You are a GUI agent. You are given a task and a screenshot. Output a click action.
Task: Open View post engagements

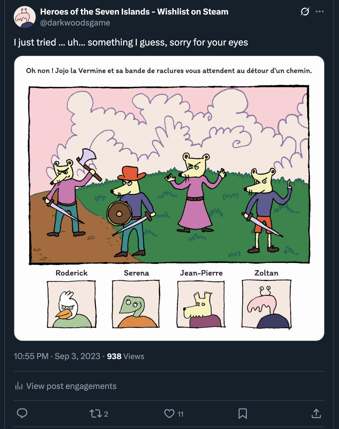click(71, 386)
